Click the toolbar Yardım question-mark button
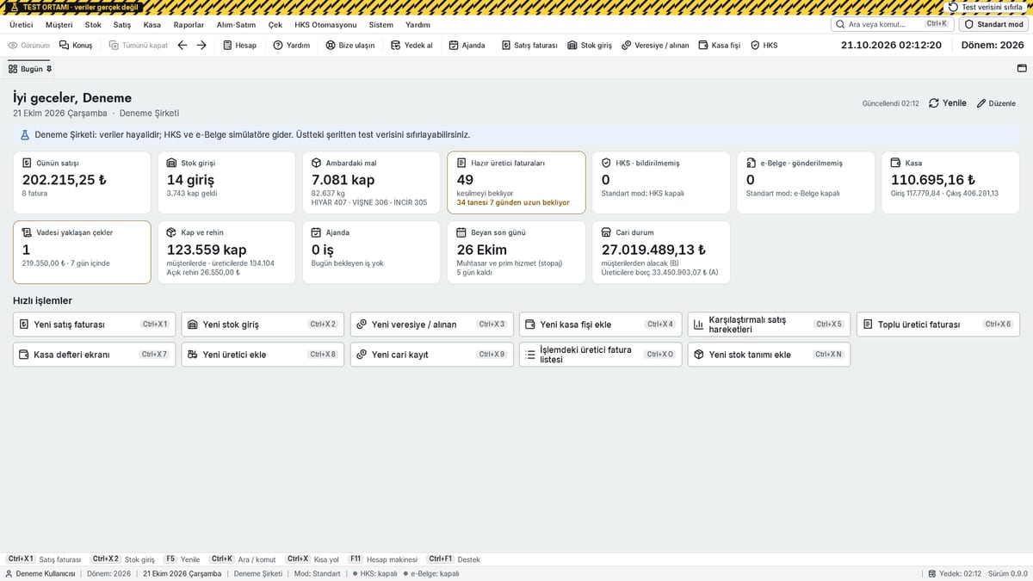This screenshot has height=581, width=1033. 292,45
